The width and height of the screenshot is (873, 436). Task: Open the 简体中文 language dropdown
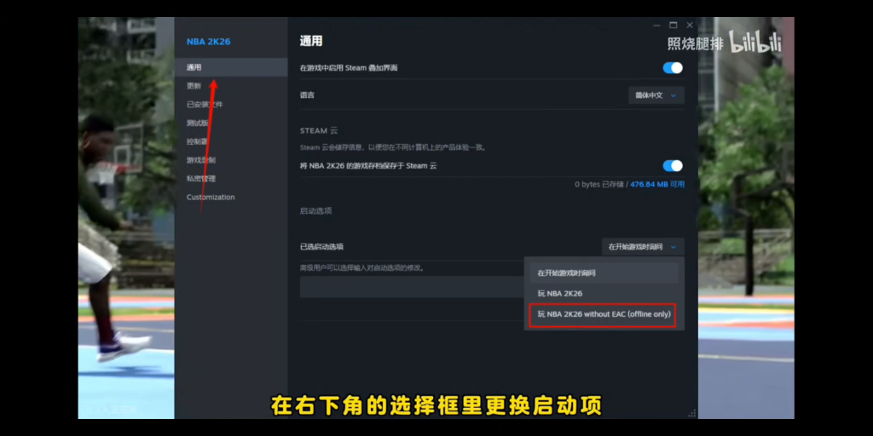tap(656, 95)
